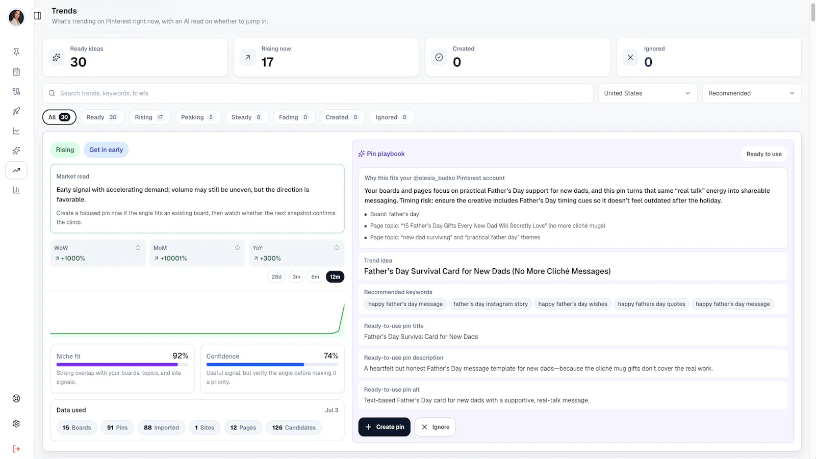Screen dimensions: 816x459
Task: Click the Ready to use badge
Action: coord(763,154)
